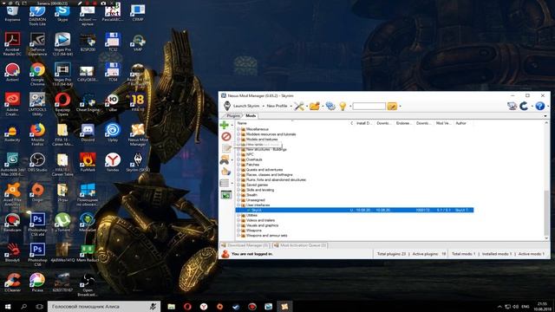Click the category list view sidebar icon
555x312 pixels.
225,183
